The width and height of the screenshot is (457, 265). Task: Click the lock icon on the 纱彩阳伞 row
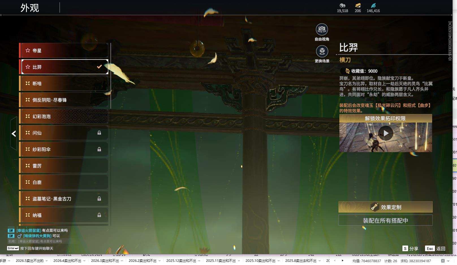(x=99, y=149)
